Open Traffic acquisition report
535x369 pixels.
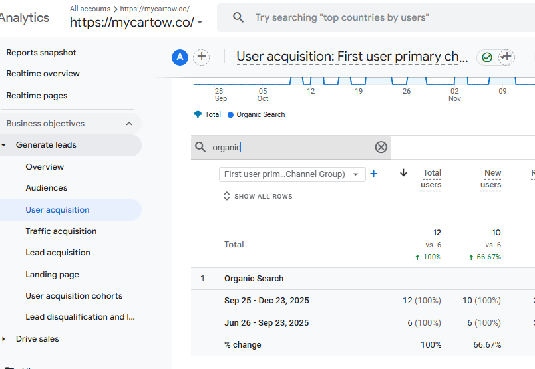tap(61, 231)
